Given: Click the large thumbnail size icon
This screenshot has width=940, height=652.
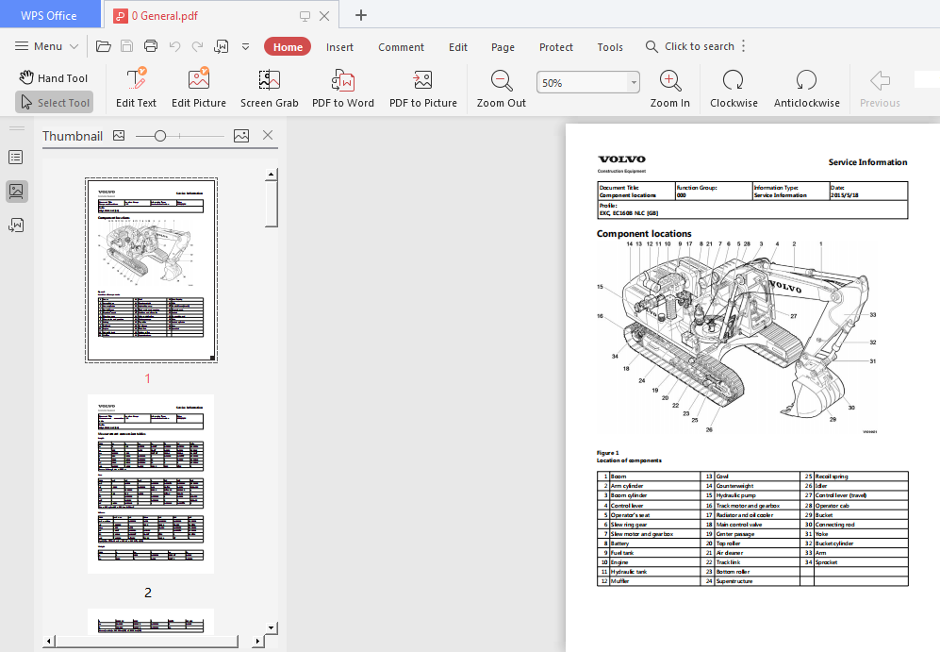Looking at the screenshot, I should point(241,136).
